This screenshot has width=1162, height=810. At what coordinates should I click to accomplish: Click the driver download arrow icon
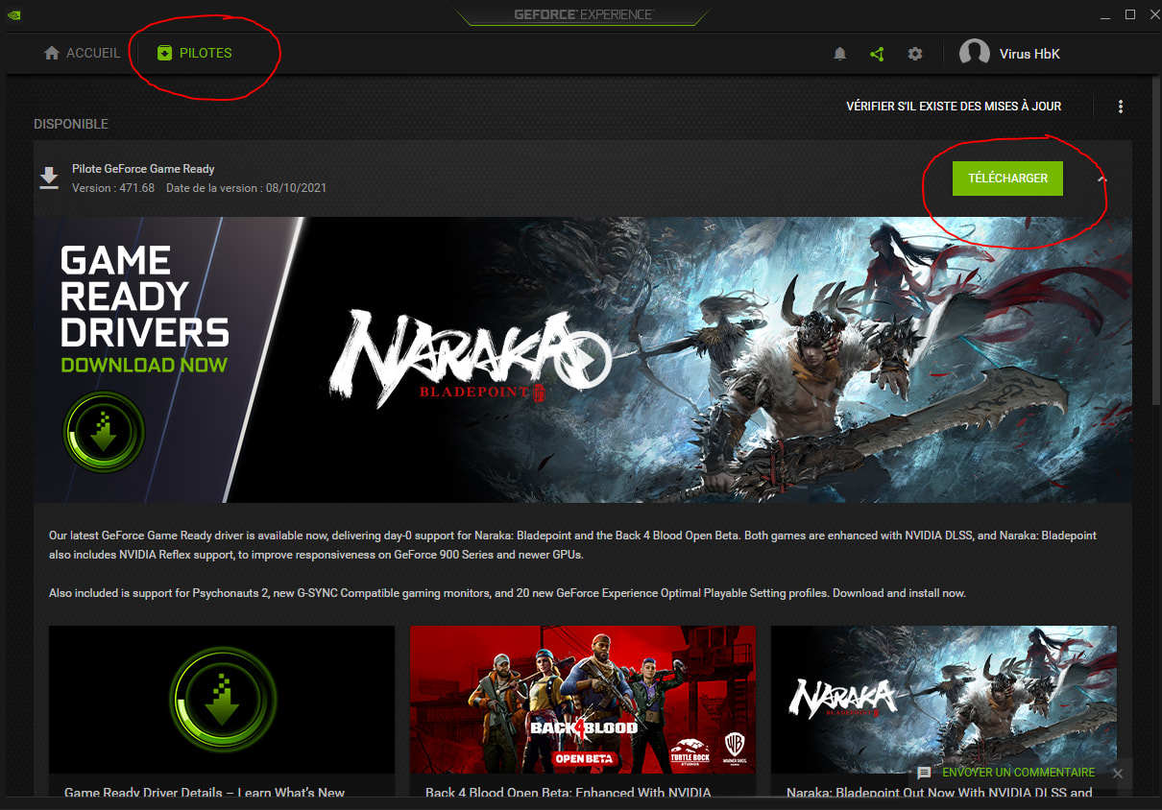(49, 178)
